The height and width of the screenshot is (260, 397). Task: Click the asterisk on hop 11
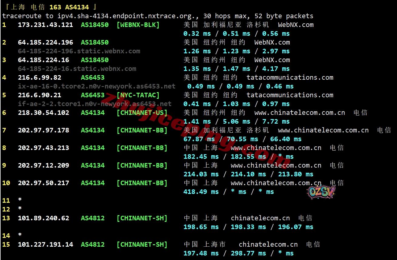click(20, 201)
